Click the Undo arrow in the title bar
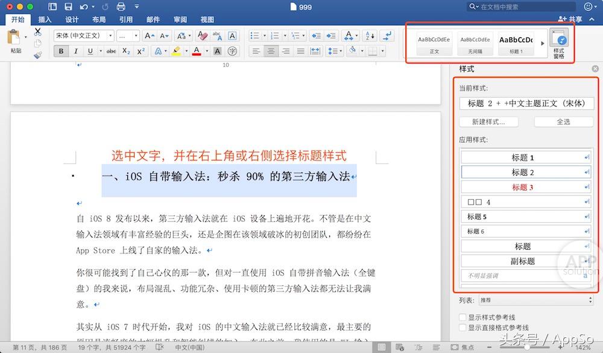The image size is (603, 353). (83, 7)
